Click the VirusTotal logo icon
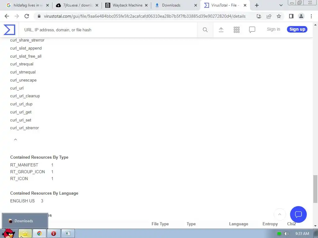The width and height of the screenshot is (318, 238). pos(9,29)
